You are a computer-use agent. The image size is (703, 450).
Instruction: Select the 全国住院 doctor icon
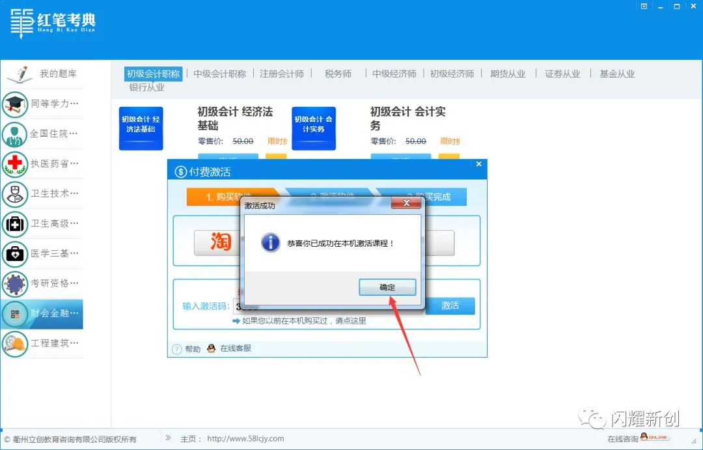tap(15, 134)
